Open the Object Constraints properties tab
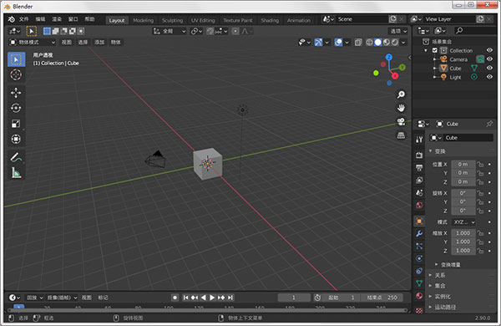The height and width of the screenshot is (326, 501). pos(419,271)
